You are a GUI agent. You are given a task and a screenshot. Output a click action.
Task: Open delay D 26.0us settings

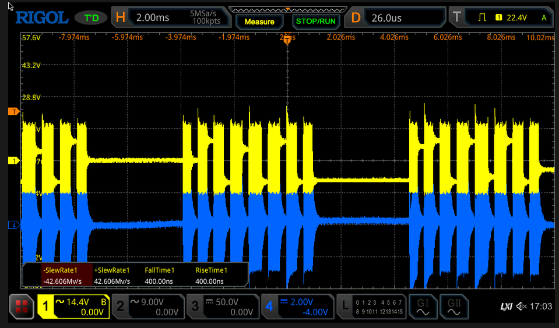pos(395,17)
